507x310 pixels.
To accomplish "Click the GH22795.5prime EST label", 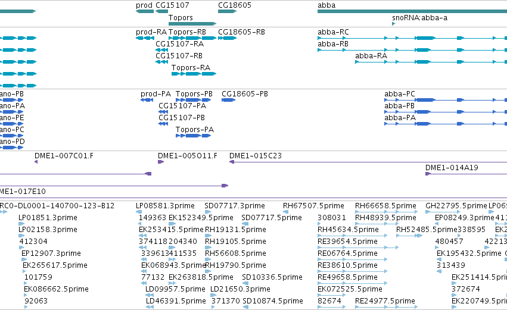I will (x=456, y=206).
